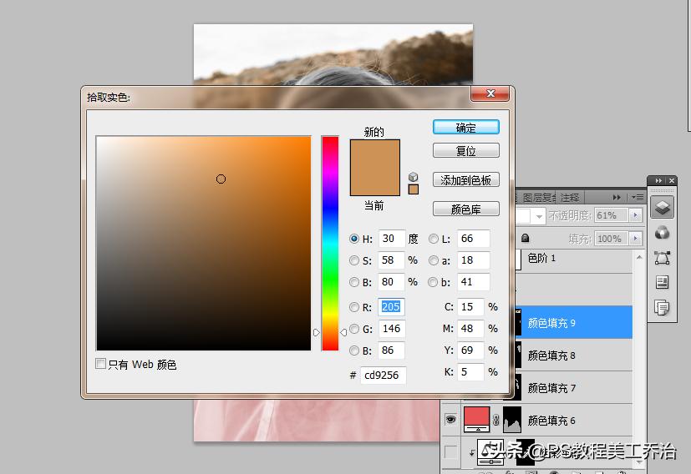
Task: Click the Layers panel scrollbar up arrow
Action: pos(639,257)
